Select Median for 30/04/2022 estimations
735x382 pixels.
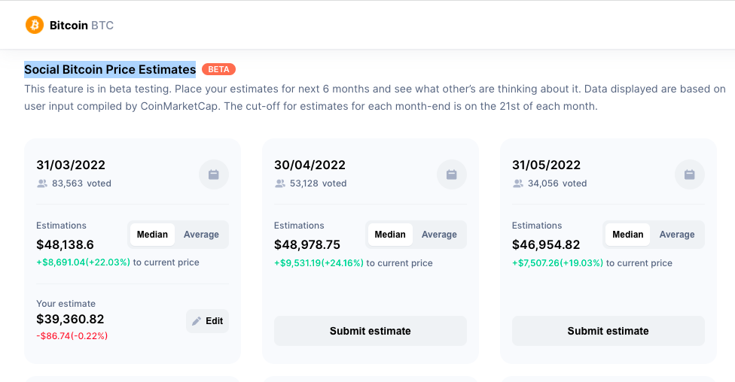pos(390,235)
